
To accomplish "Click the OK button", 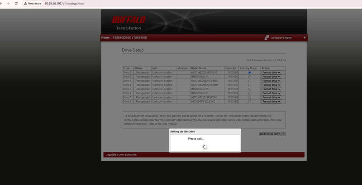I will point(283,134).
